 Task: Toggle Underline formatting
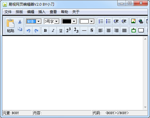coord(61,31)
